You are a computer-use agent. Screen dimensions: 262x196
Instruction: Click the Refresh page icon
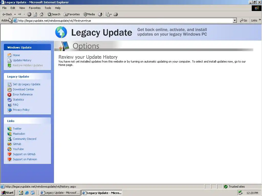coord(35,14)
